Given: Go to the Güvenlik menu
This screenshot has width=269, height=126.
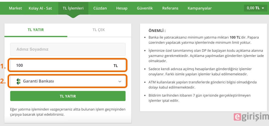Looking at the screenshot, I should coord(145,8).
